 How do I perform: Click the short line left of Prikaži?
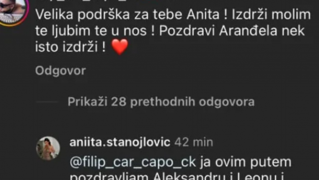(47, 101)
